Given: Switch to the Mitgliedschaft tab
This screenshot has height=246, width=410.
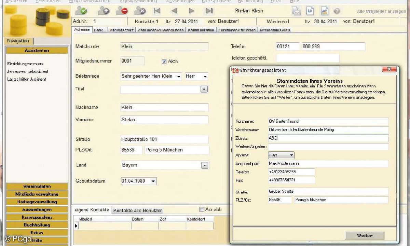Looking at the screenshot, I should click(122, 30).
